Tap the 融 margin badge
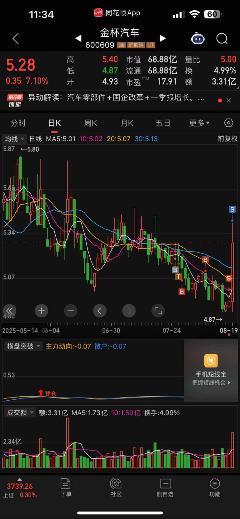 pos(122,45)
